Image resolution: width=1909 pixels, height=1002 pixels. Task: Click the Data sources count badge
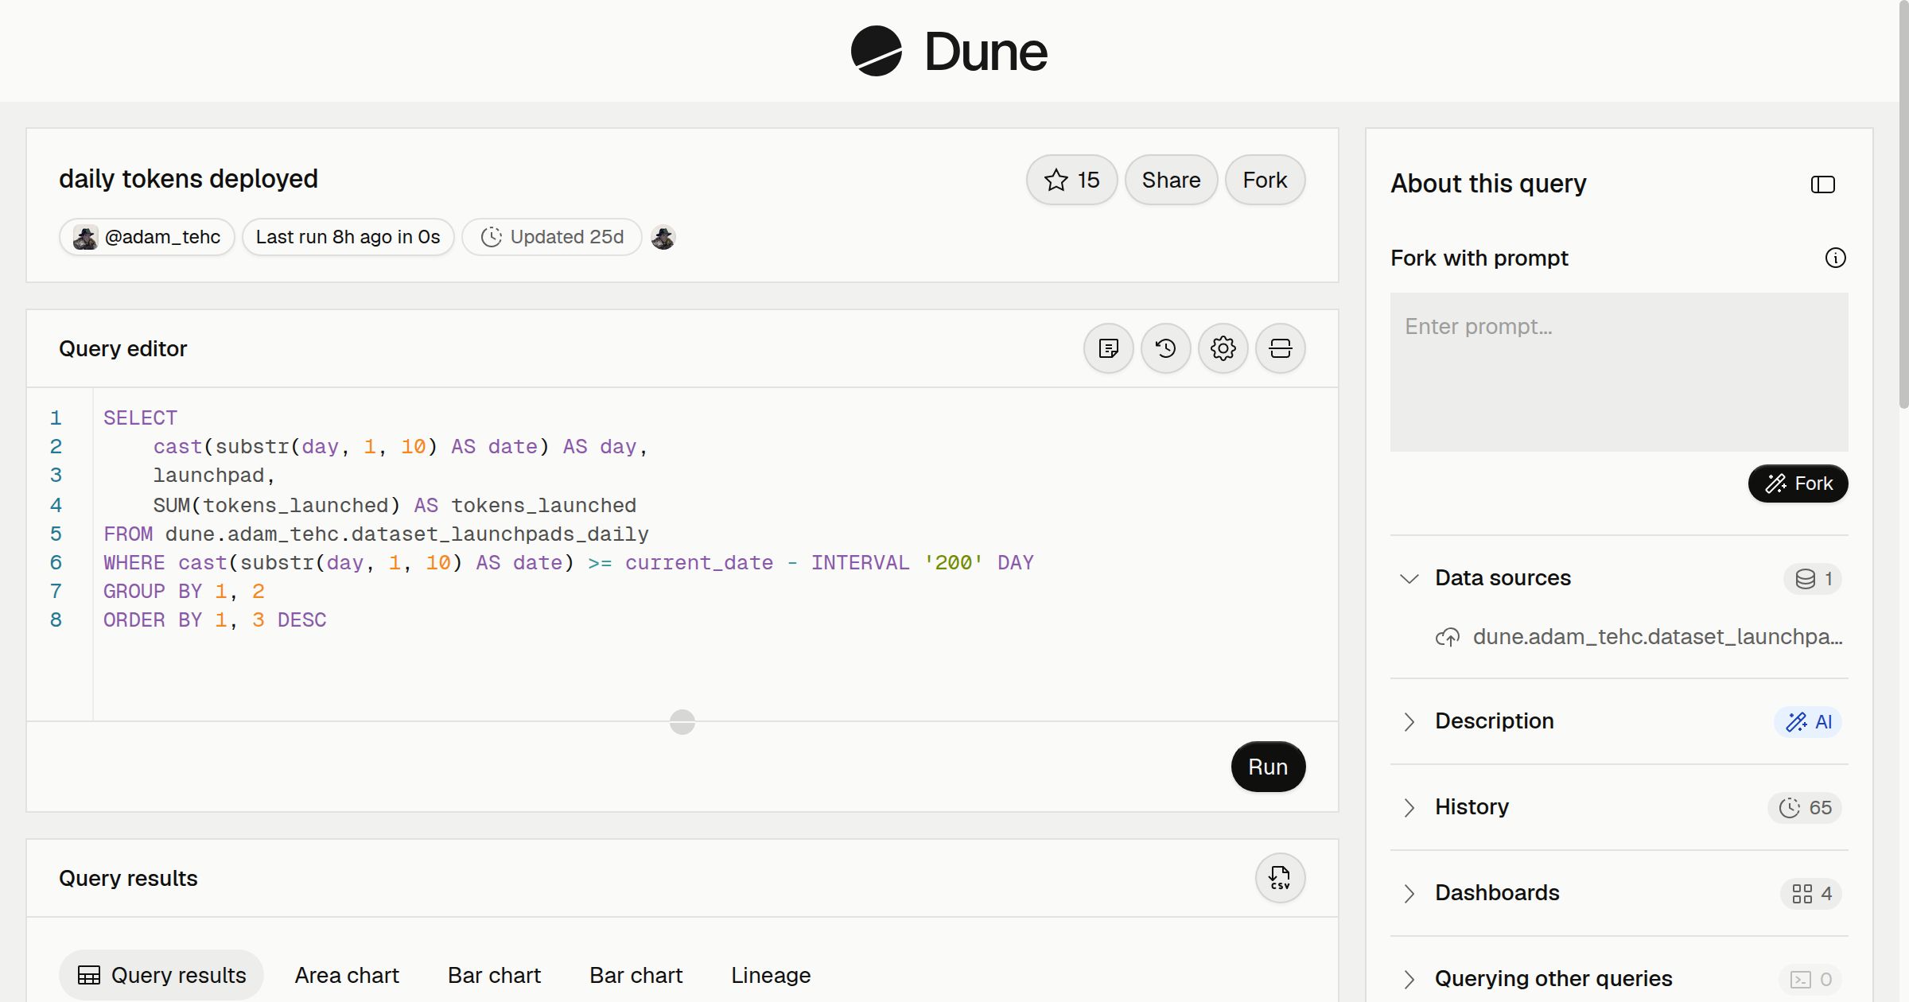(1813, 579)
